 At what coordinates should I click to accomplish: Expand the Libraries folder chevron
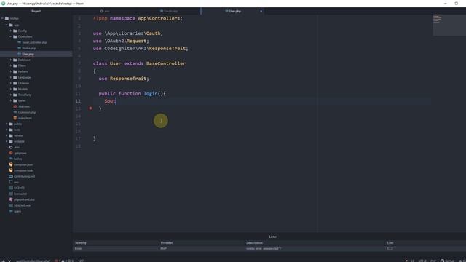coord(11,83)
